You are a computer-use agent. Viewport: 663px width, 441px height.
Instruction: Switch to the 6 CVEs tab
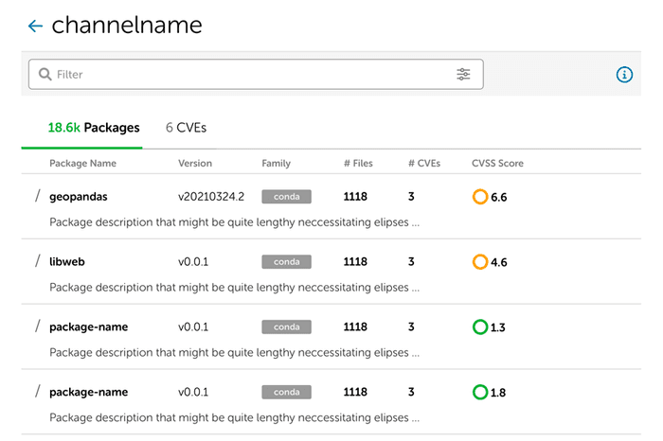coord(186,128)
